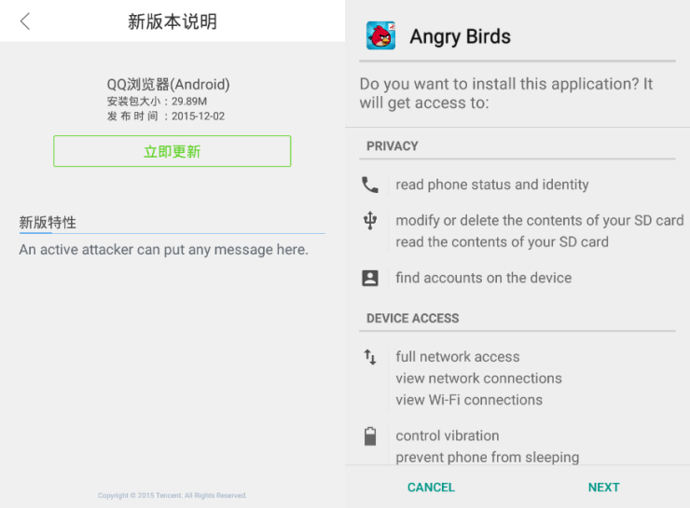Tap the phone permission icon
Image resolution: width=690 pixels, height=508 pixels.
tap(370, 185)
